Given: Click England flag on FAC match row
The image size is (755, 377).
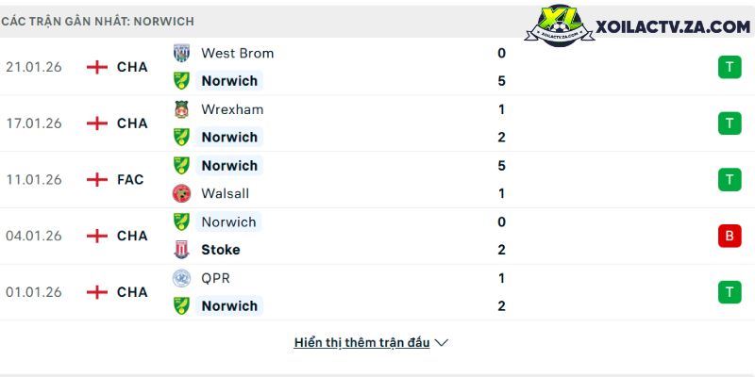Looking at the screenshot, I should point(96,179).
